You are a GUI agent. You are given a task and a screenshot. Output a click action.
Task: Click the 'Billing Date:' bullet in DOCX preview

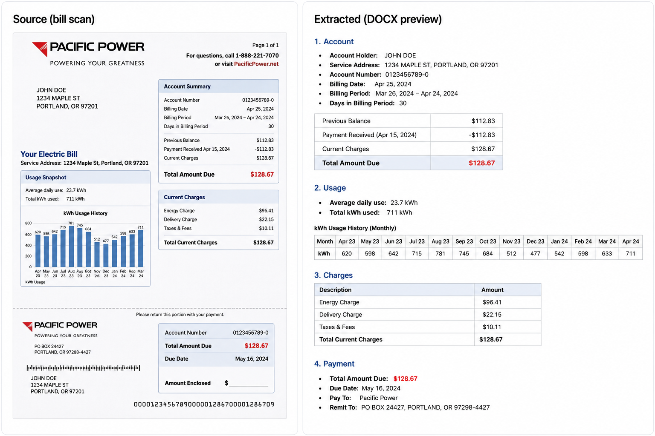coord(370,84)
